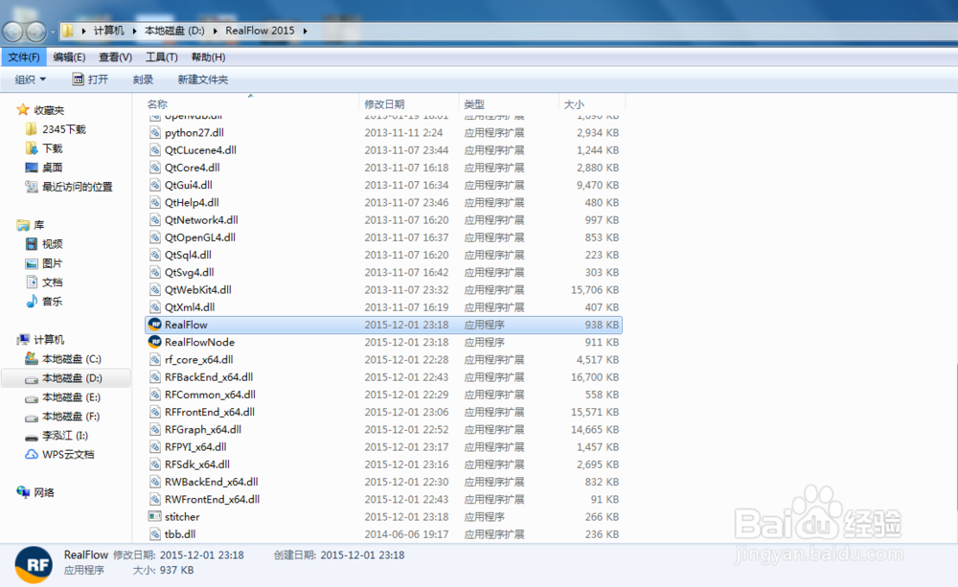Open the 图片 pictures library icon
Viewport: 958px width, 587px height.
(x=32, y=263)
